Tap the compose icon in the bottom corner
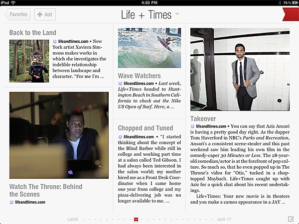The image size is (299, 224). pyautogui.click(x=291, y=219)
